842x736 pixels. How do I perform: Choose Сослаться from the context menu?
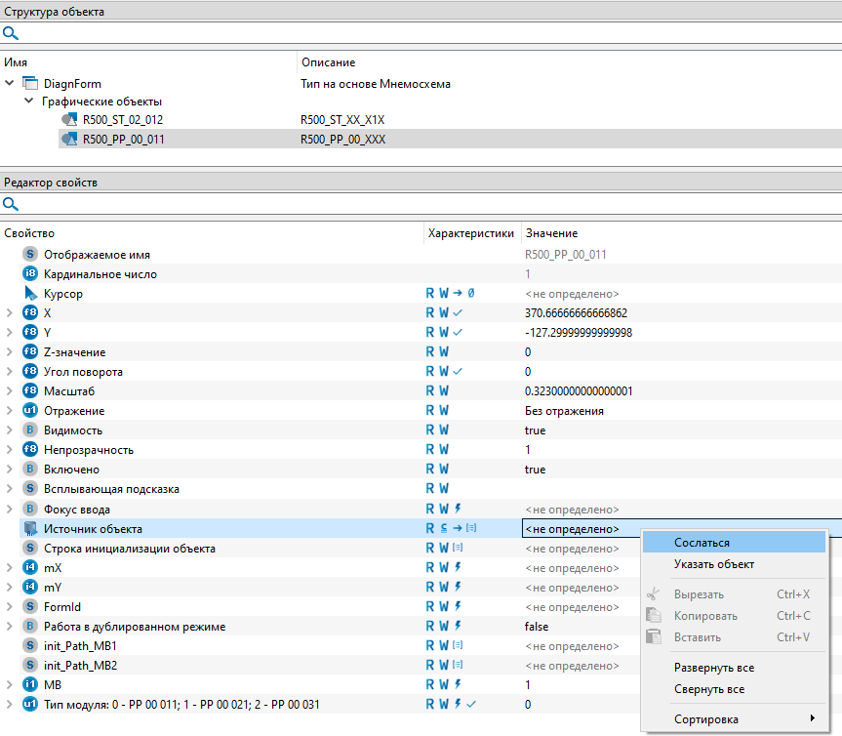(702, 543)
